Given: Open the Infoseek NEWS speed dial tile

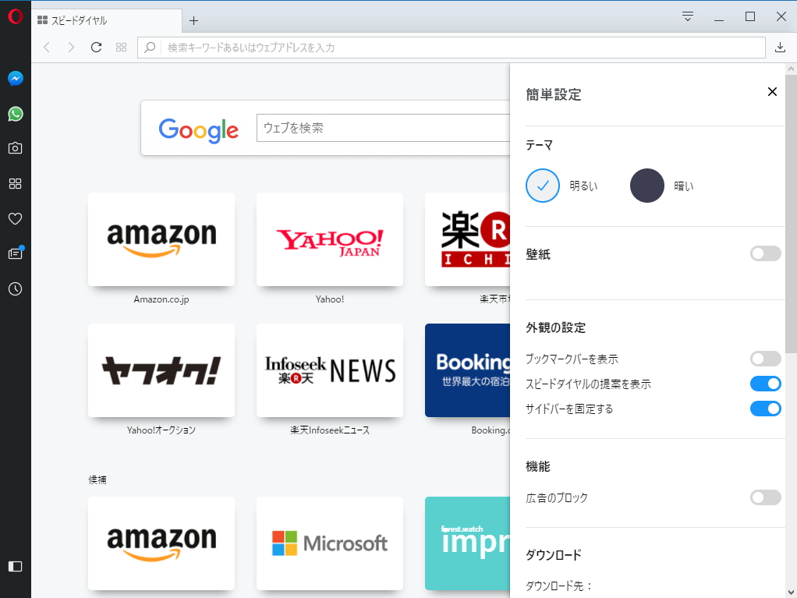Looking at the screenshot, I should coord(330,370).
